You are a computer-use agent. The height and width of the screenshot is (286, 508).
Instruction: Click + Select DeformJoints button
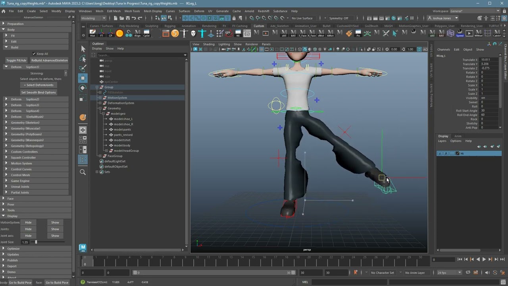38,85
